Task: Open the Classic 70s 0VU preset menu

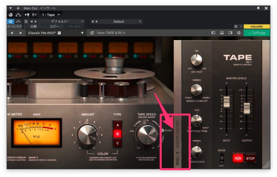Action: coord(82,33)
